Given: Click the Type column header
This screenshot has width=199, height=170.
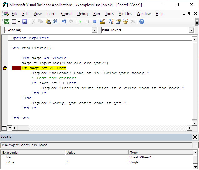Looking at the screenshot, I should pos(161,153).
